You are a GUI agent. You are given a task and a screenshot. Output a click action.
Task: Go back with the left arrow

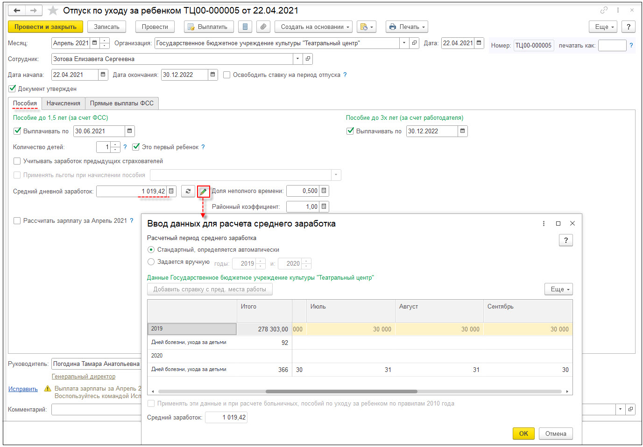pyautogui.click(x=17, y=10)
